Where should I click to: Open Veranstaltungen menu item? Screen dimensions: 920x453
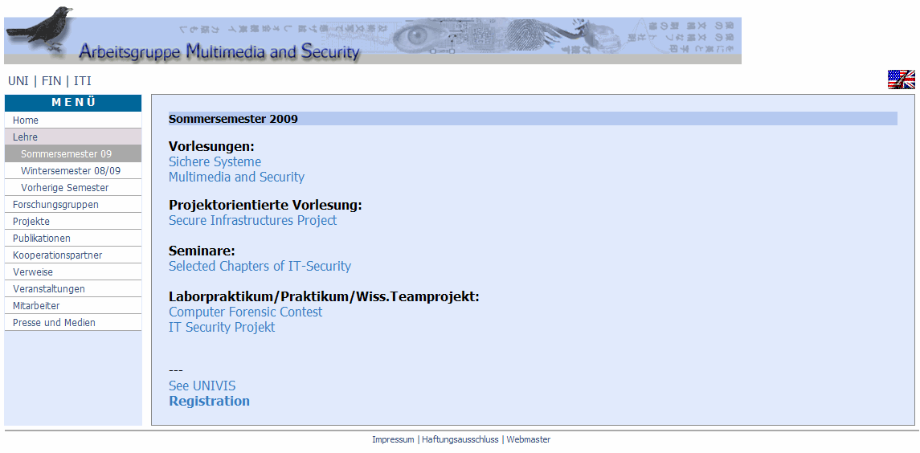point(73,288)
